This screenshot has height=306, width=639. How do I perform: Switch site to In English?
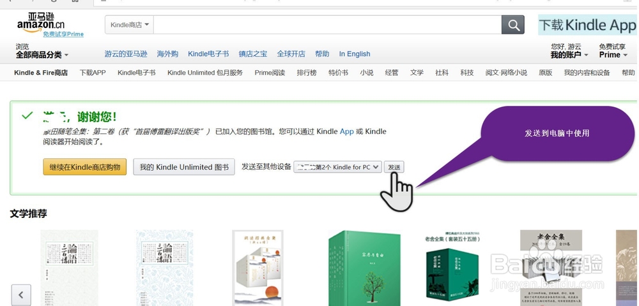[x=355, y=54]
